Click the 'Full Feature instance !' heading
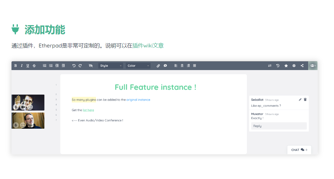Screen dimensions: 334x179 coord(155,87)
